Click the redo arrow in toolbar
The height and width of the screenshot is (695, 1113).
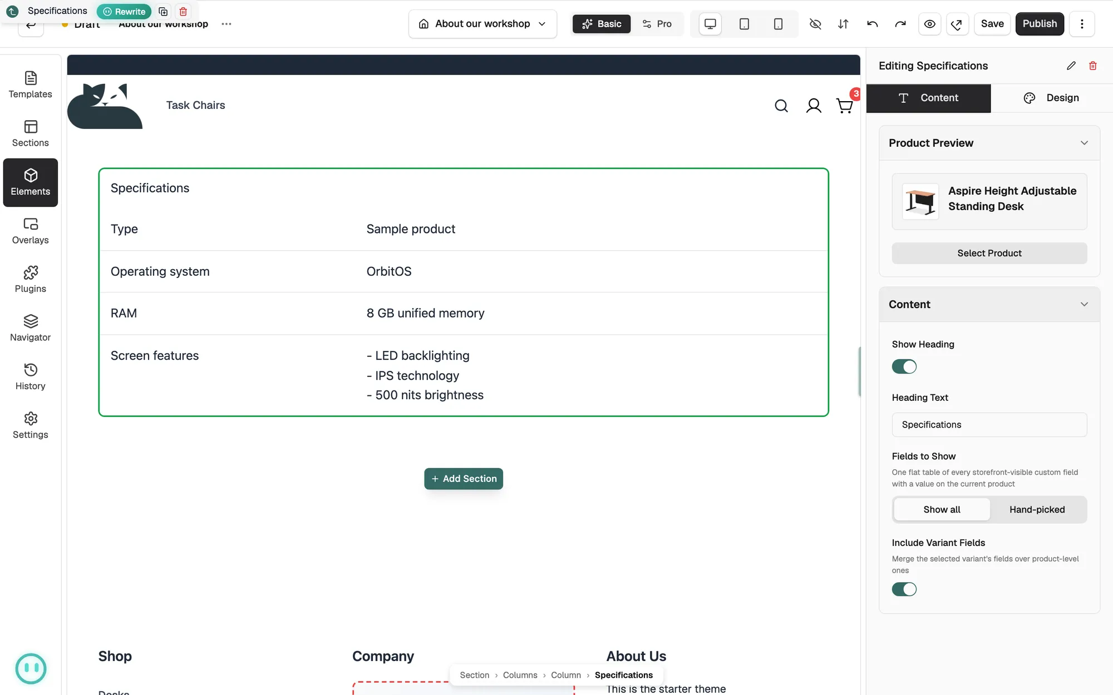[900, 24]
